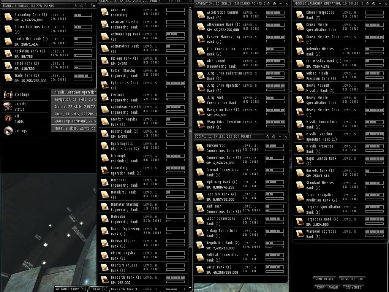Viewport: 389px width, 292px height.
Task: Click the Defender Missiles 19% progress bar
Action: pyautogui.click(x=375, y=53)
